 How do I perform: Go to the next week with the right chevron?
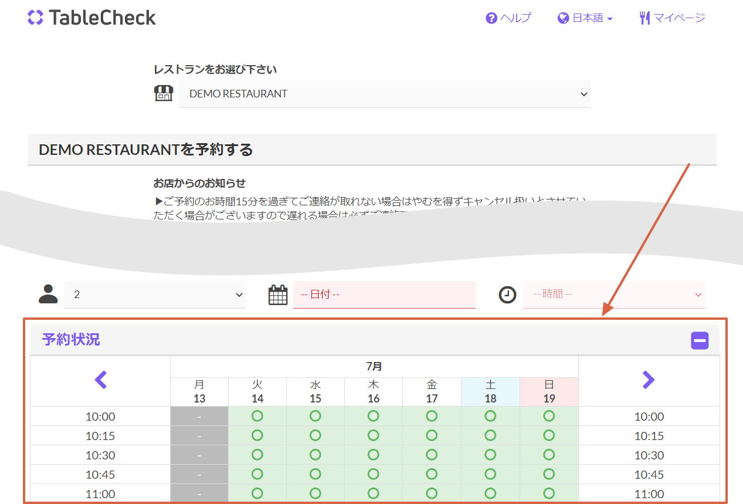click(648, 380)
